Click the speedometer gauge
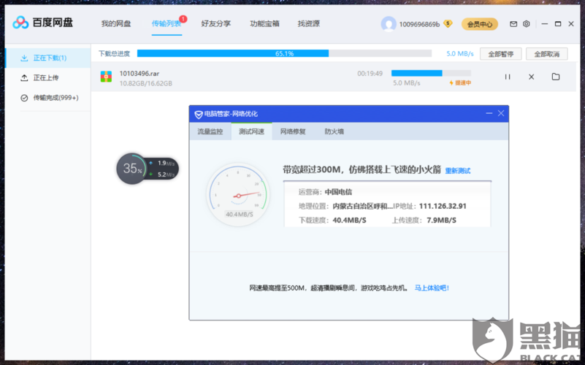The height and width of the screenshot is (365, 585). click(x=238, y=194)
